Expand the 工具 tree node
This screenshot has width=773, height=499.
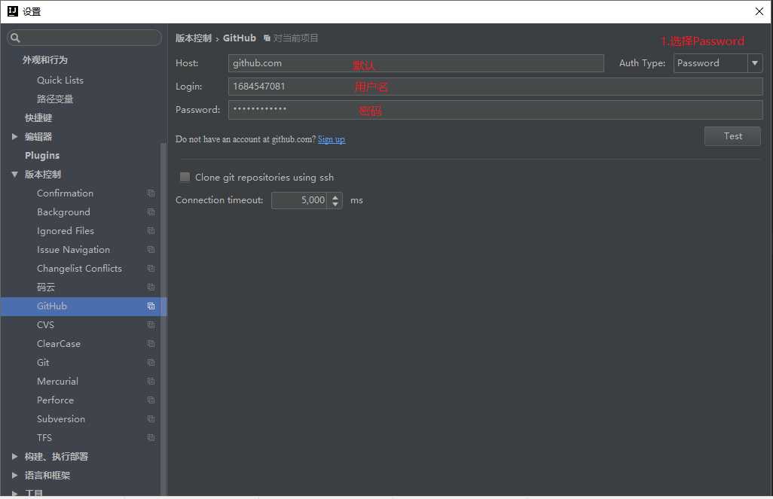tap(15, 493)
